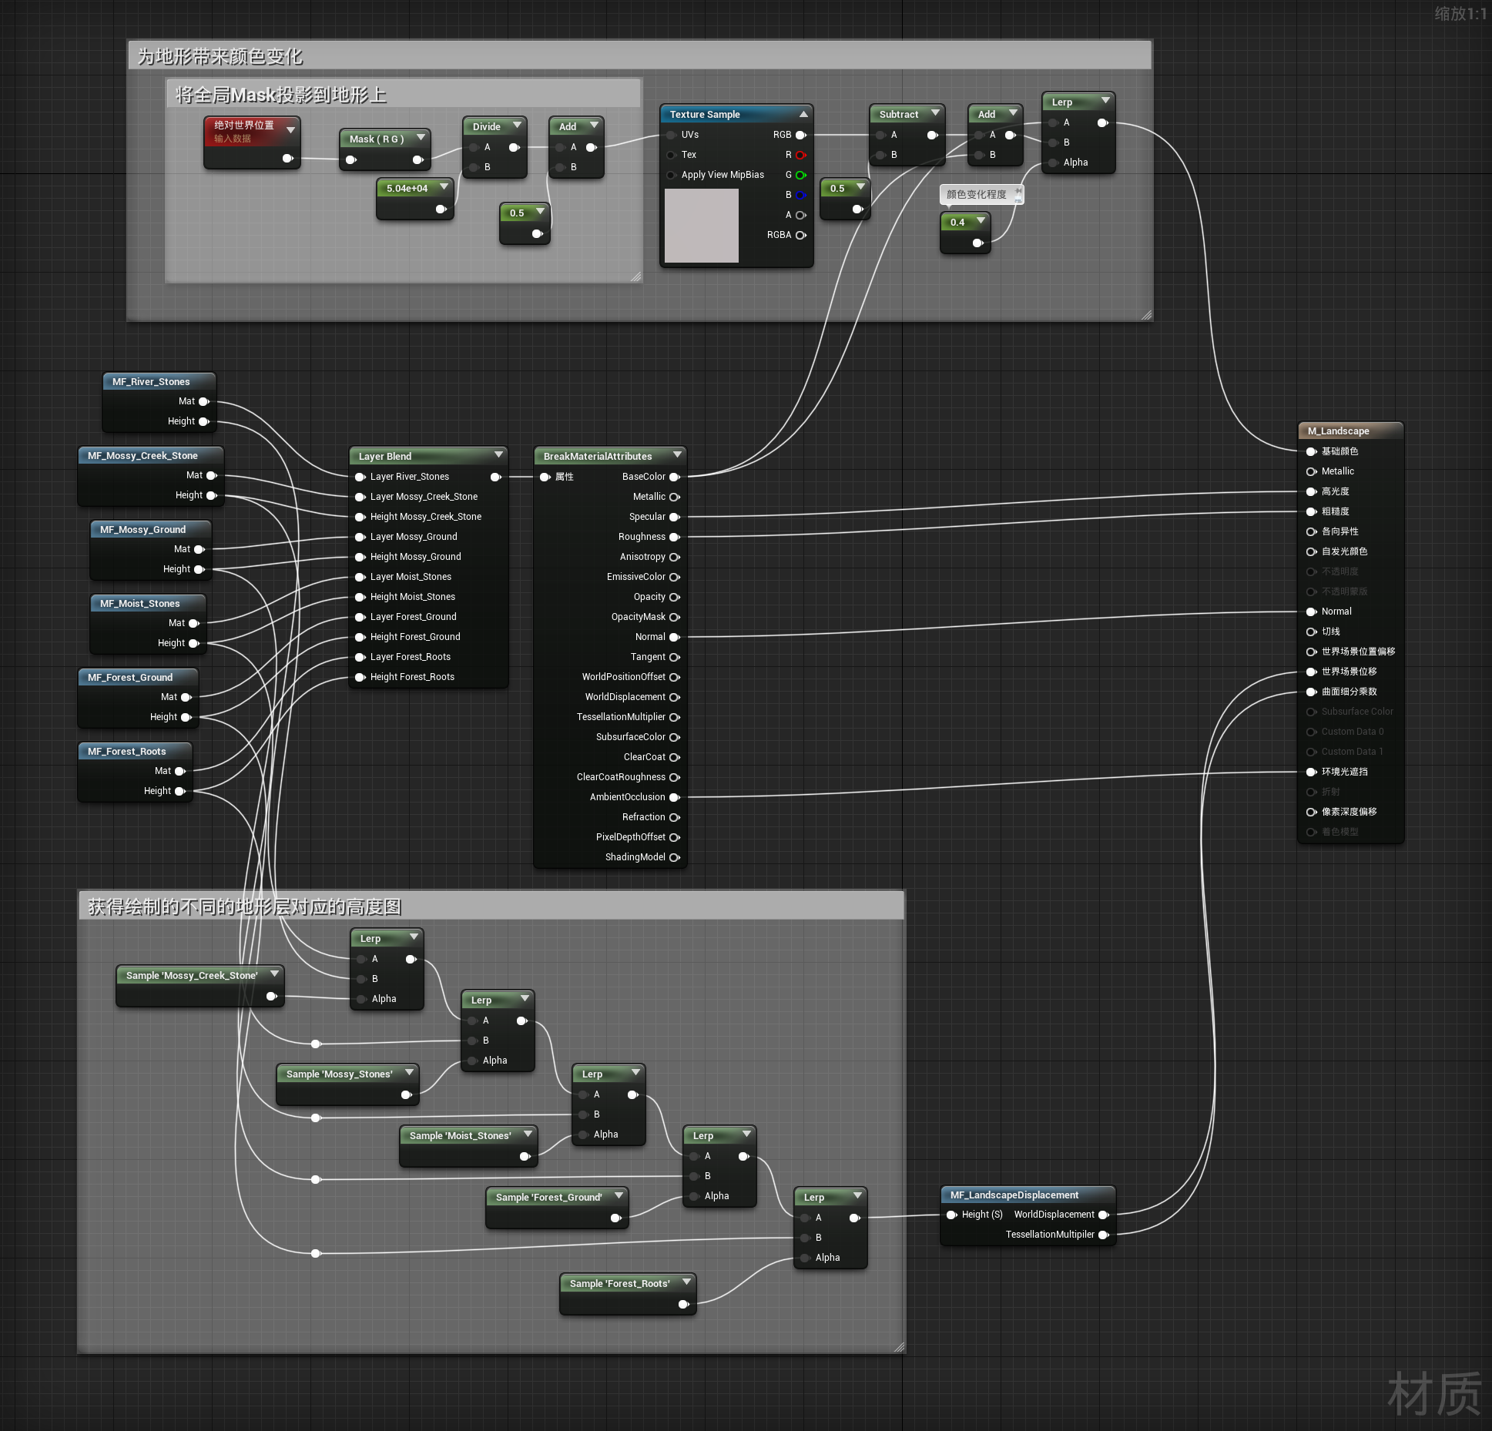Click MF_River_Stones Height output pin
This screenshot has height=1431, width=1492.
pyautogui.click(x=204, y=421)
